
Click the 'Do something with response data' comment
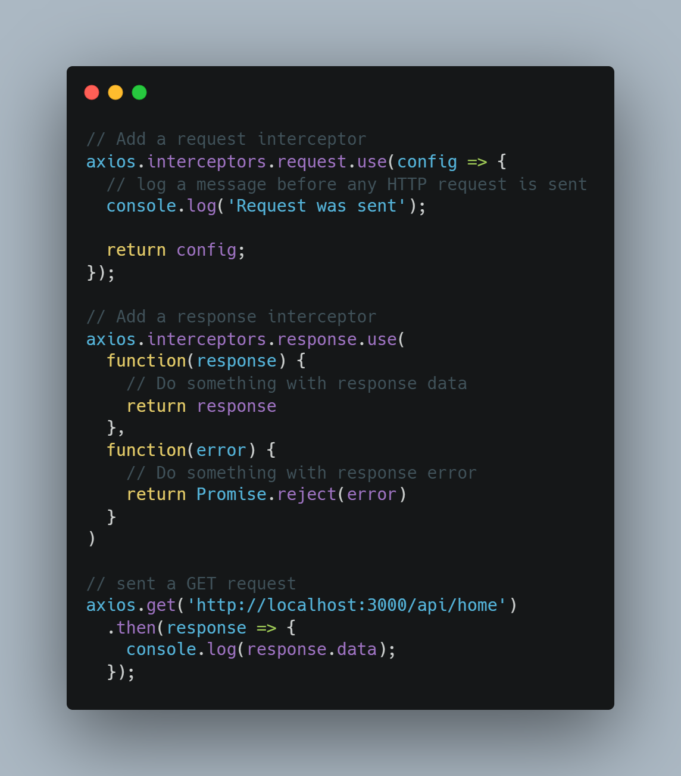click(296, 384)
